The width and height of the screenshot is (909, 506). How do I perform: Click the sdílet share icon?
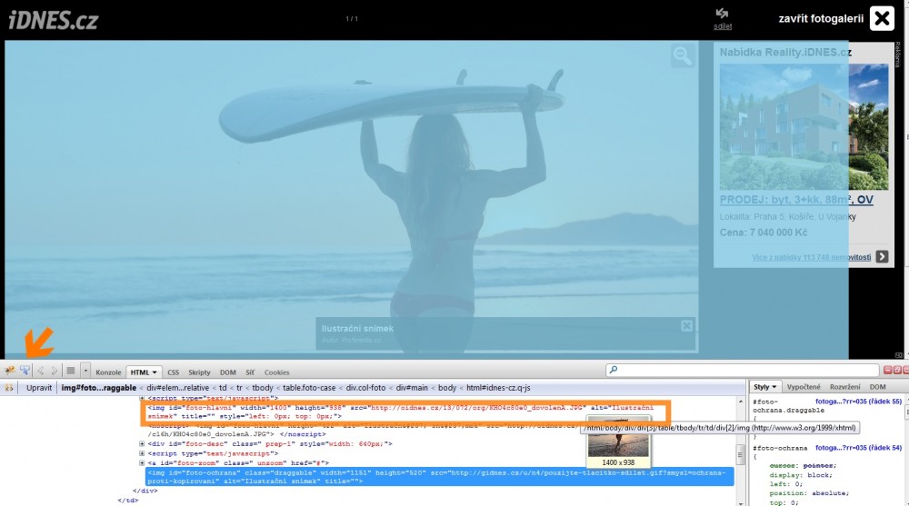(723, 14)
